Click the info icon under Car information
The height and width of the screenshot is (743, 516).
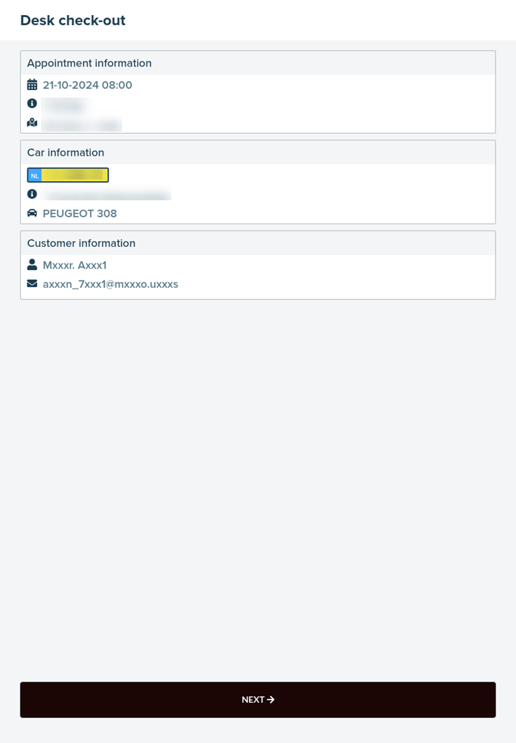click(32, 194)
